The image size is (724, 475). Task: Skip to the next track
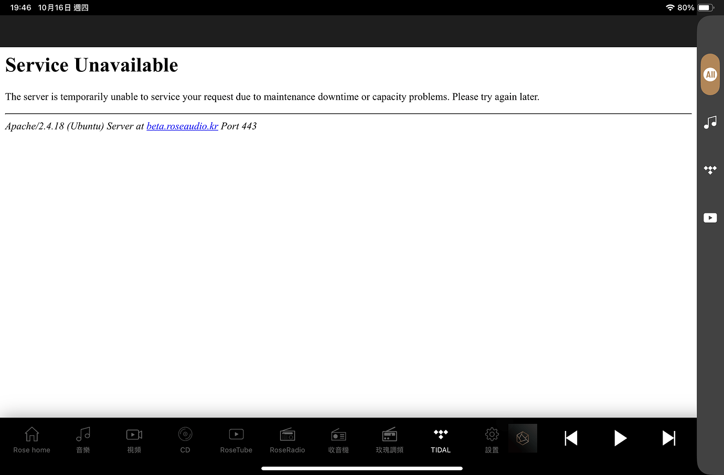[668, 438]
